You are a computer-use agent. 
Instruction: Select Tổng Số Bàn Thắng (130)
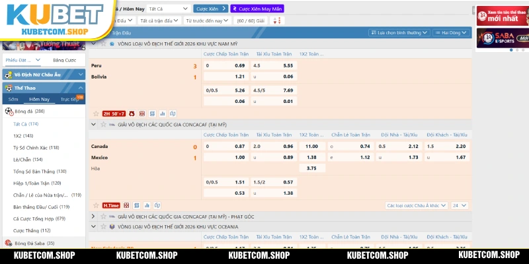[x=40, y=172]
